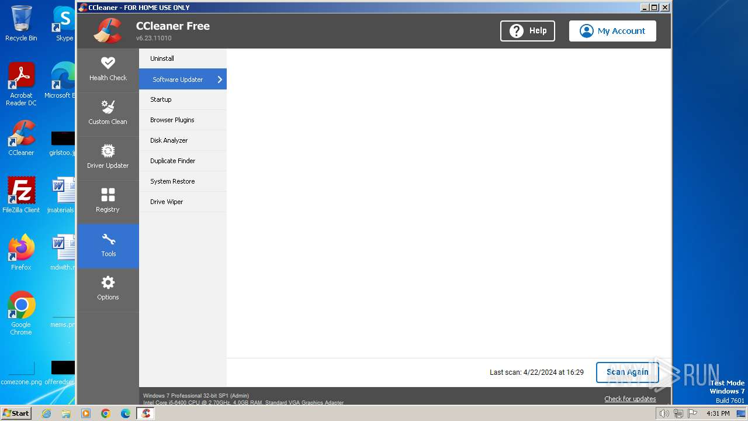
Task: Open Custom Clean section
Action: [108, 113]
